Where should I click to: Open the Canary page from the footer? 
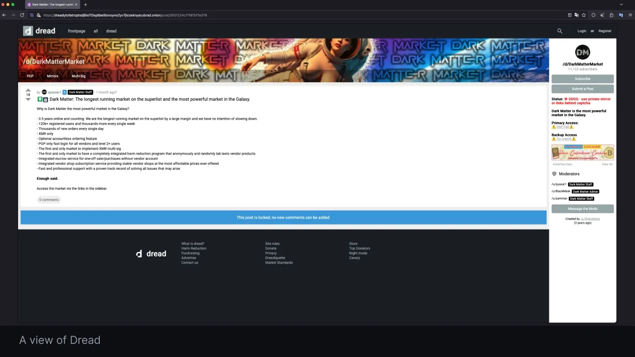pyautogui.click(x=354, y=258)
